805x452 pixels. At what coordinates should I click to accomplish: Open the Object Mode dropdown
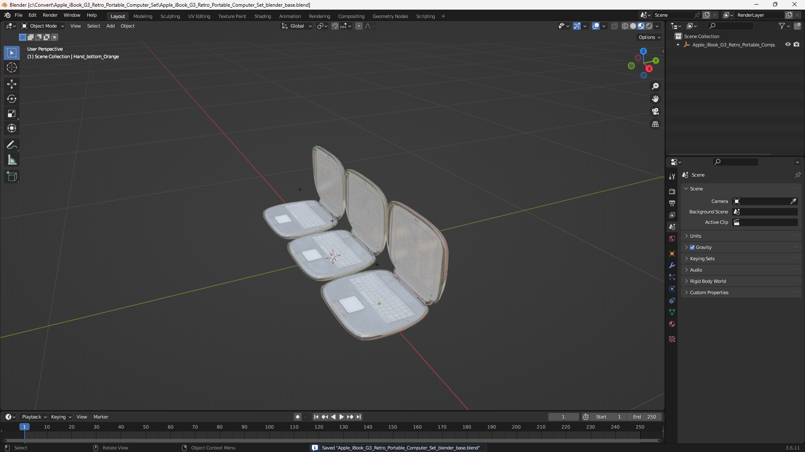click(43, 26)
